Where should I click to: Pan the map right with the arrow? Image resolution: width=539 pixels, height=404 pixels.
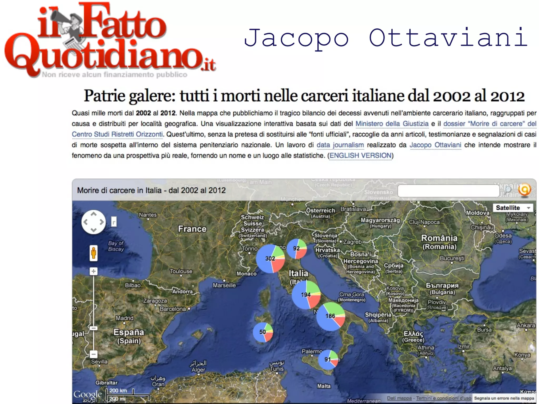pyautogui.click(x=102, y=222)
